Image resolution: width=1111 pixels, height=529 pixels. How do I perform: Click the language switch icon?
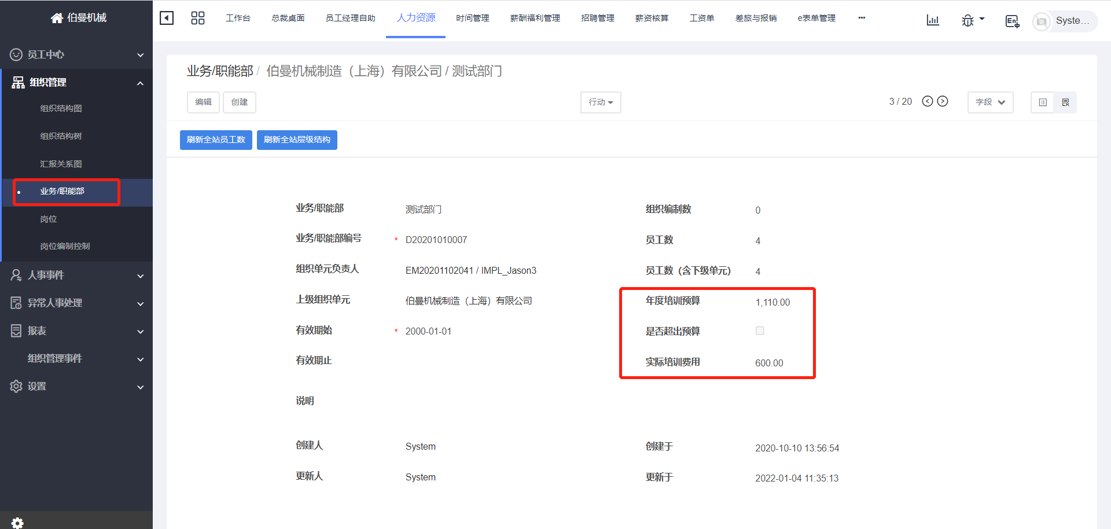[1011, 21]
